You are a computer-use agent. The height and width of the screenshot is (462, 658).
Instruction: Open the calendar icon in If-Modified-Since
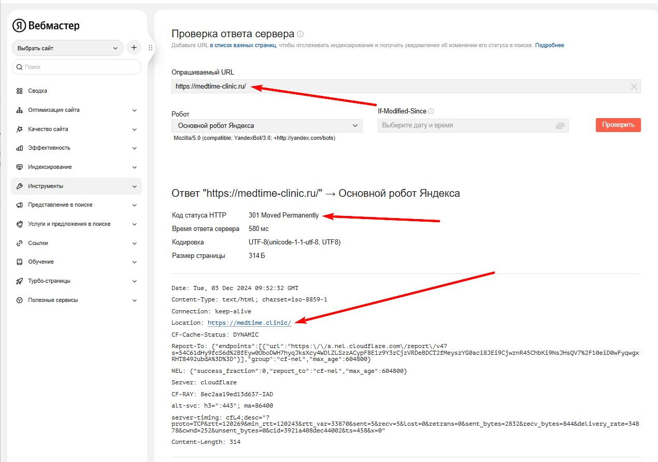click(560, 125)
